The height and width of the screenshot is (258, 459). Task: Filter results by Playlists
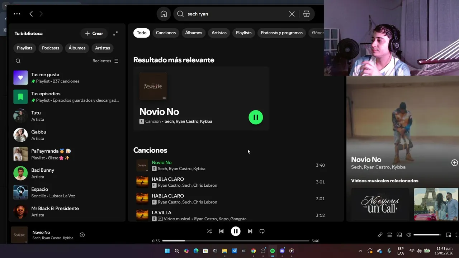(244, 33)
